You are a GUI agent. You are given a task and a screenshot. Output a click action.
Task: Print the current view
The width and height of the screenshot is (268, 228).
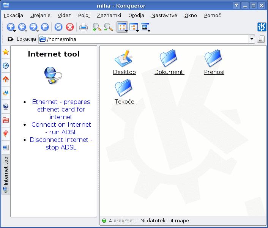pos(84,27)
